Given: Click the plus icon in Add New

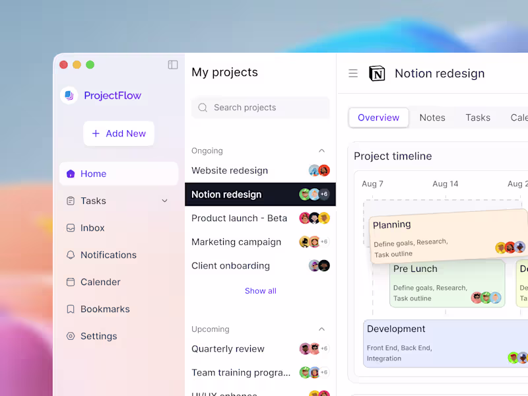Looking at the screenshot, I should coord(96,134).
